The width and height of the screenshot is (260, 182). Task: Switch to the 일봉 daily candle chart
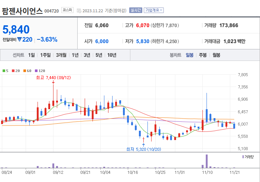pyautogui.click(x=189, y=55)
